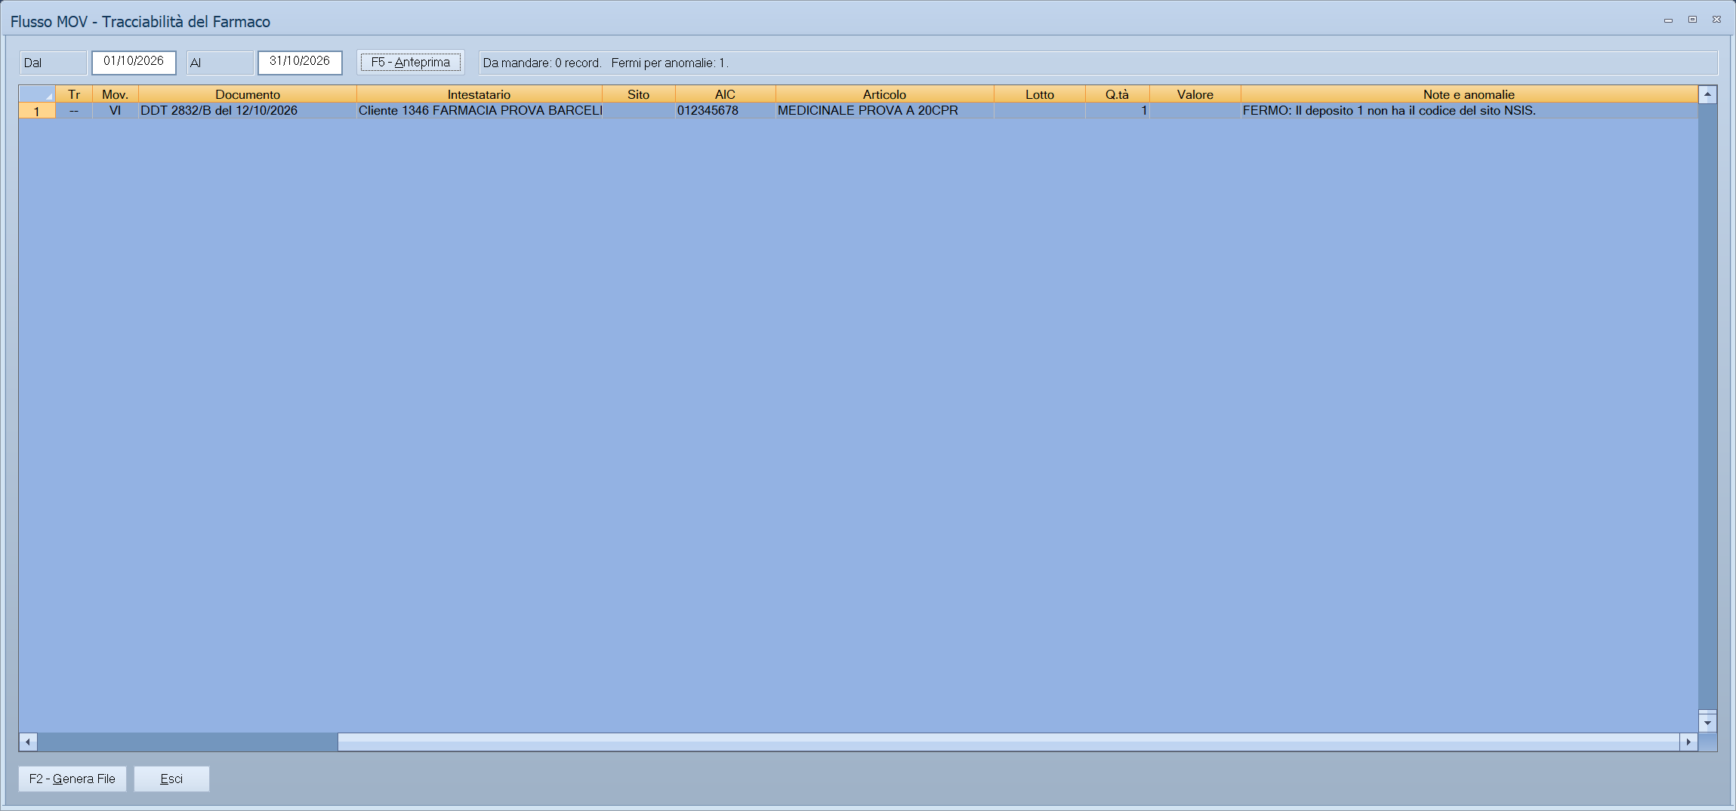Viewport: 1736px width, 811px height.
Task: Maximize the Flusso MOV window
Action: point(1692,20)
